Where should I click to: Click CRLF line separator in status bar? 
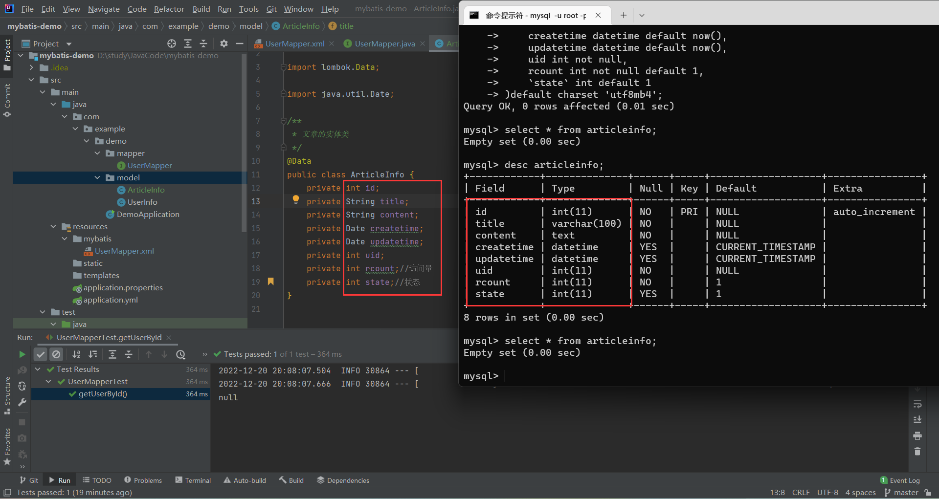click(x=801, y=493)
